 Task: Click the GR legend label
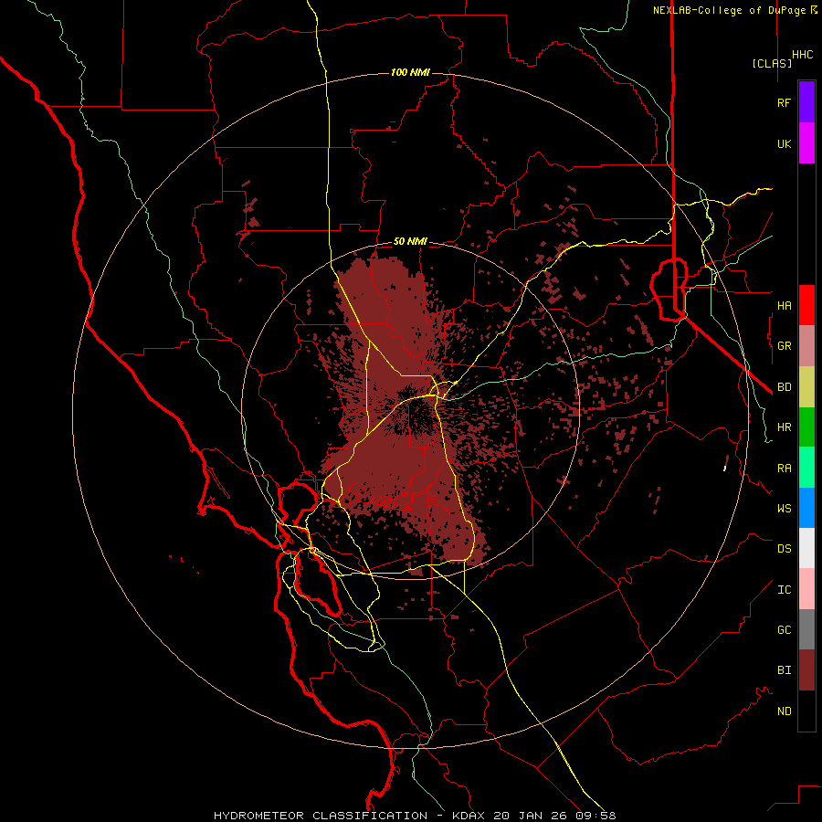pos(784,346)
